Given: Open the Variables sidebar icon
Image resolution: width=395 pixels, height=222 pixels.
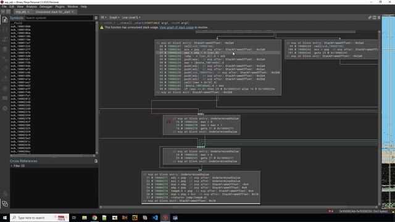Looking at the screenshot, I should point(5,39).
